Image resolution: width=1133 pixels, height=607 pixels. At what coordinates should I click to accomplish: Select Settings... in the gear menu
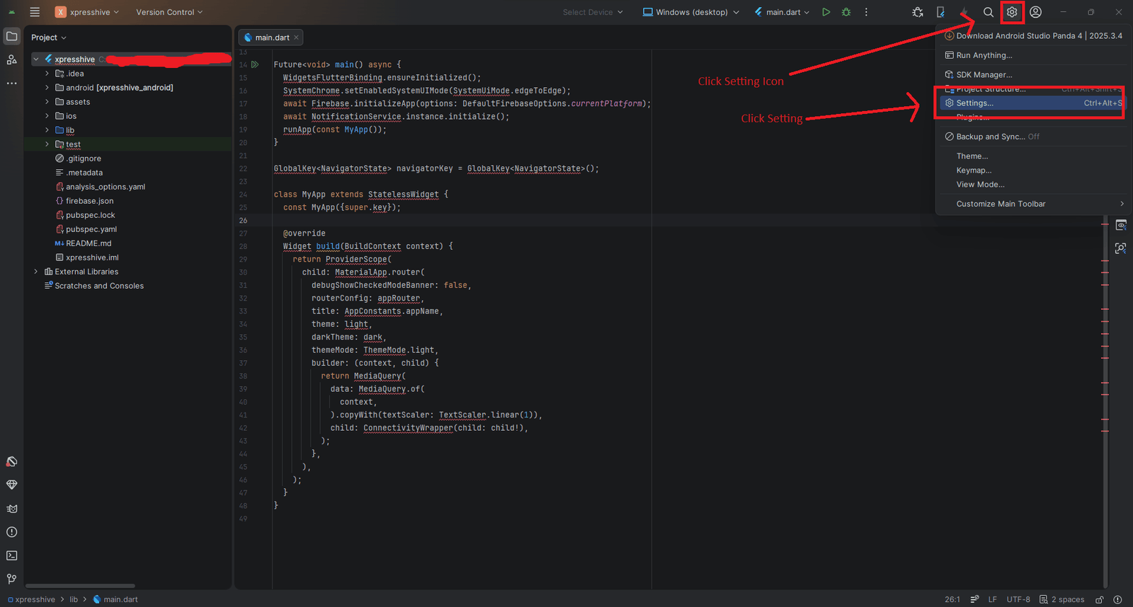pyautogui.click(x=1032, y=103)
